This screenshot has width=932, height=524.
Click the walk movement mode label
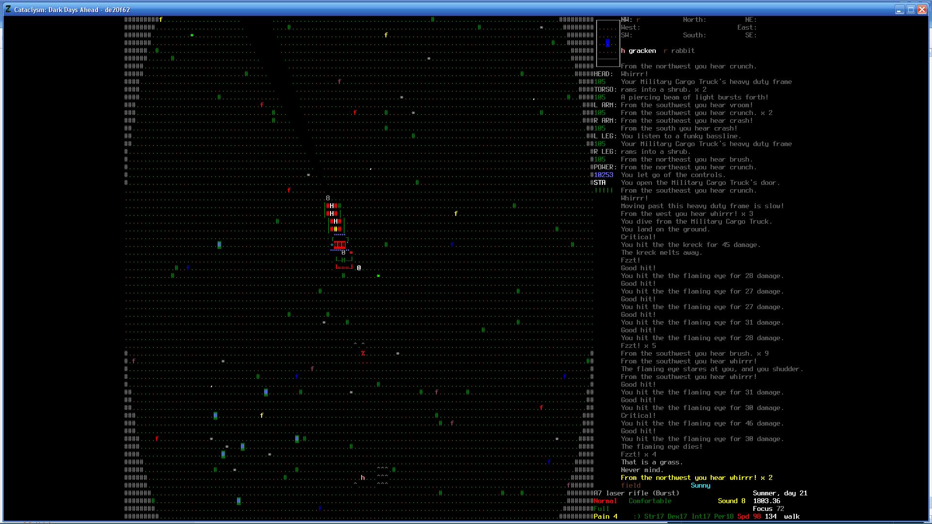tap(791, 517)
